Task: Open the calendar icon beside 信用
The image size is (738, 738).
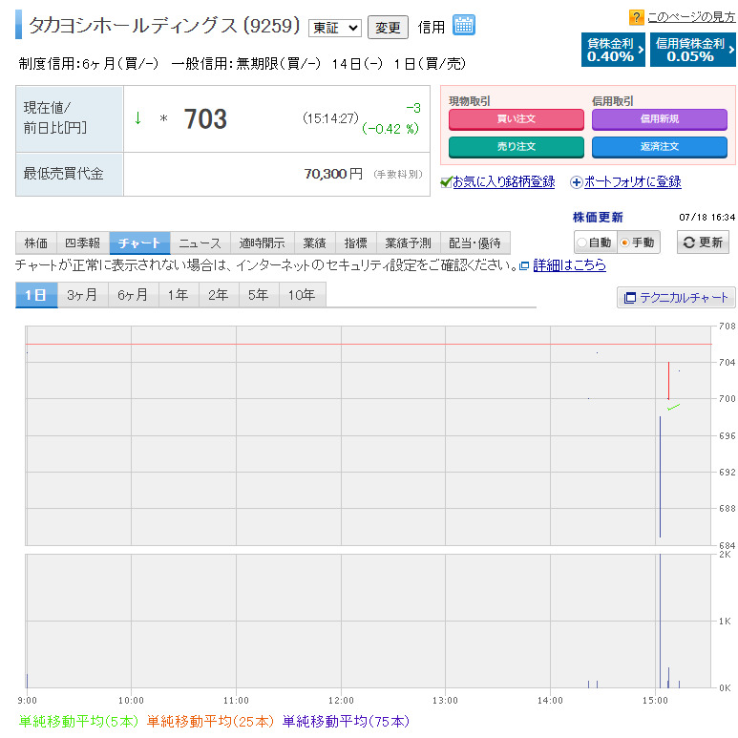Action: pos(464,26)
